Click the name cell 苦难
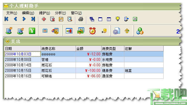 point(58,59)
